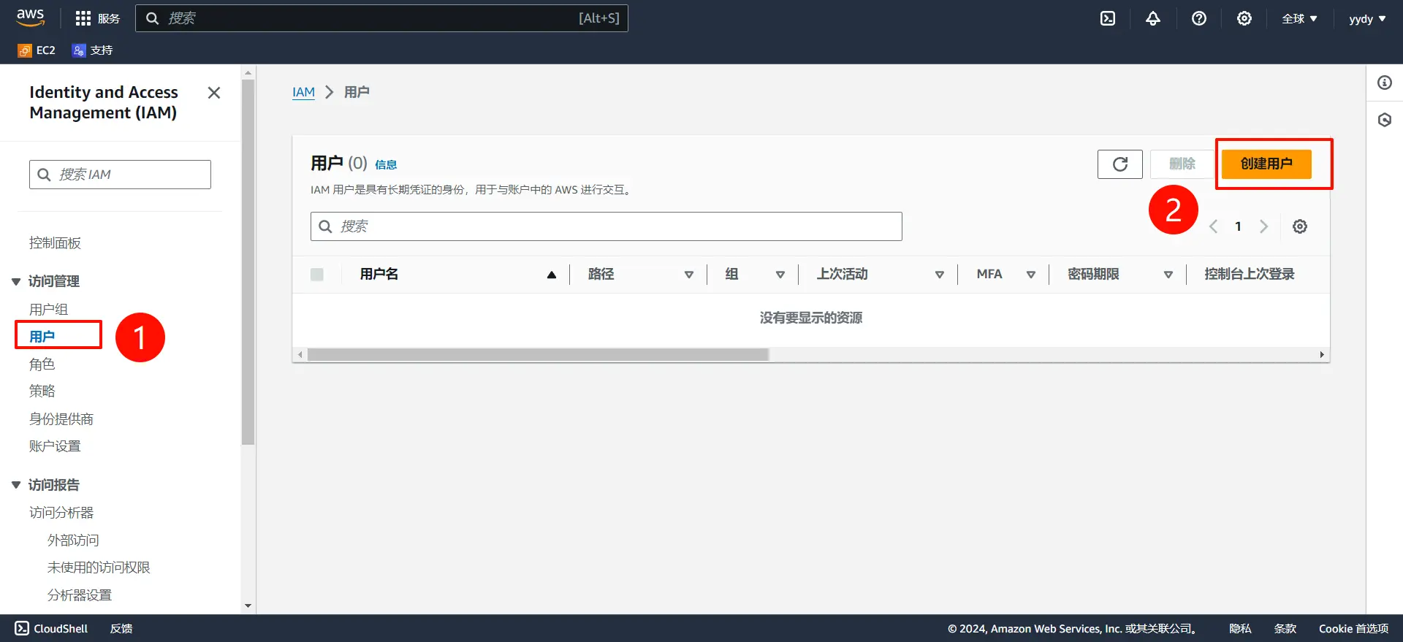Screen dimensions: 1403x642
Task: Click the sidebar vertical scrollbar thumb
Action: point(248,262)
